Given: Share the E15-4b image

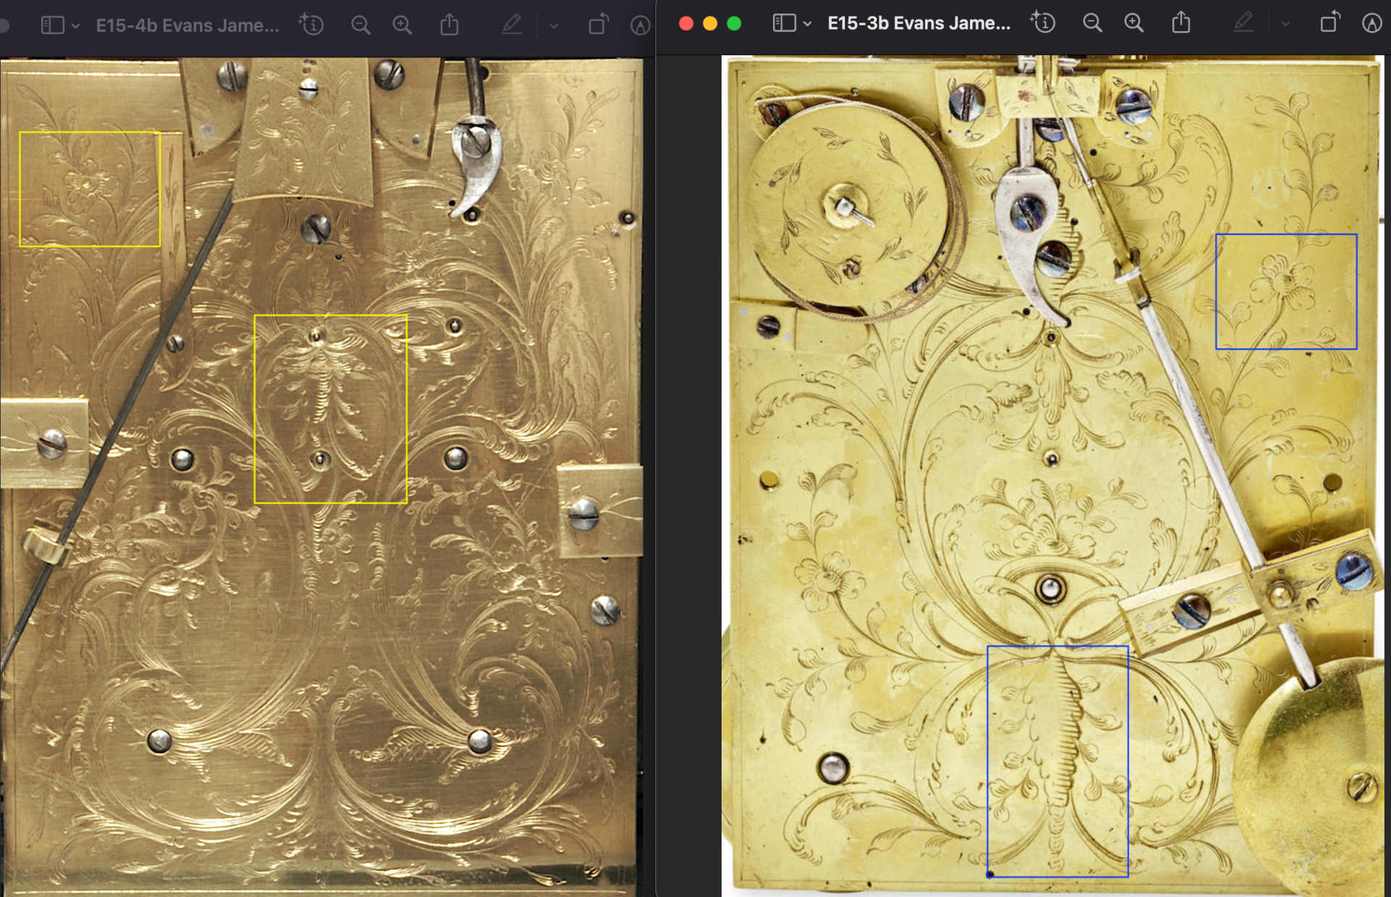Looking at the screenshot, I should click(449, 25).
